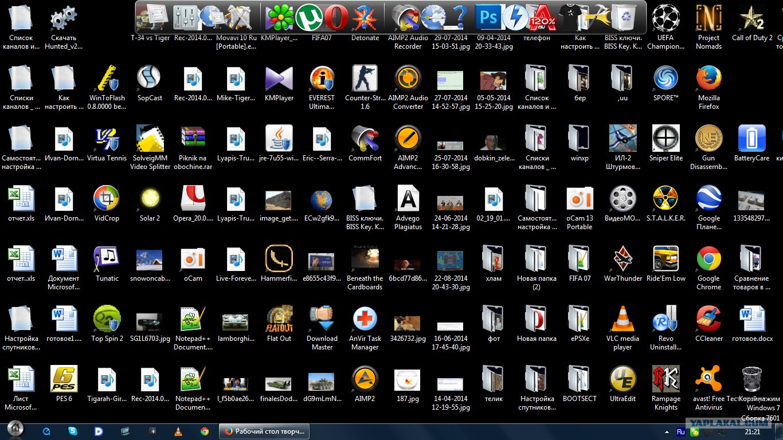Launch Solar 2 game icon

click(150, 204)
